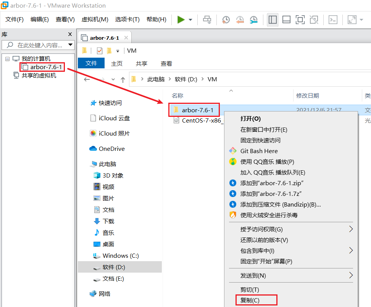Open recent locations dropdown chevron

(113, 79)
